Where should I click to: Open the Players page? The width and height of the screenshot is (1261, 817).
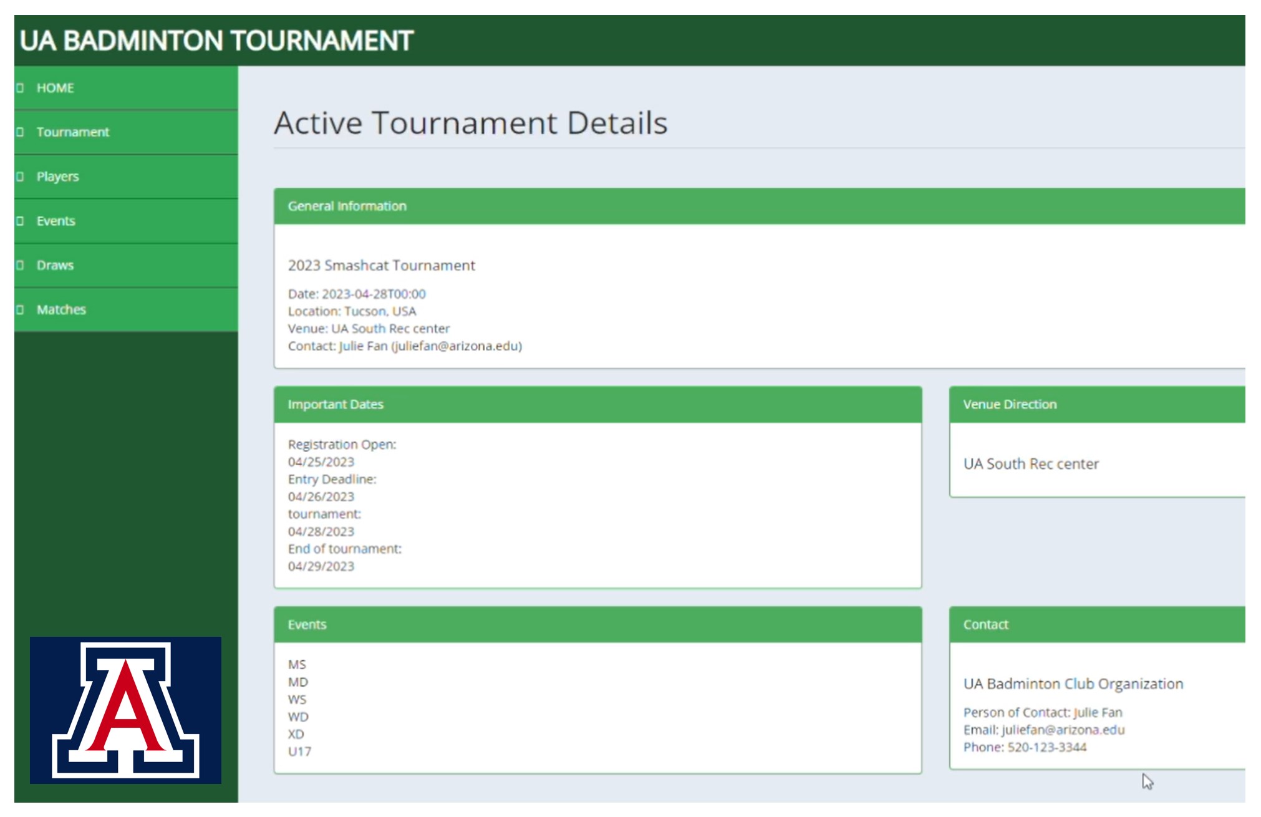pos(57,176)
